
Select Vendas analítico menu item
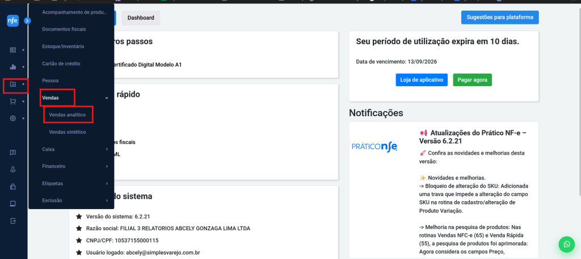coord(68,115)
